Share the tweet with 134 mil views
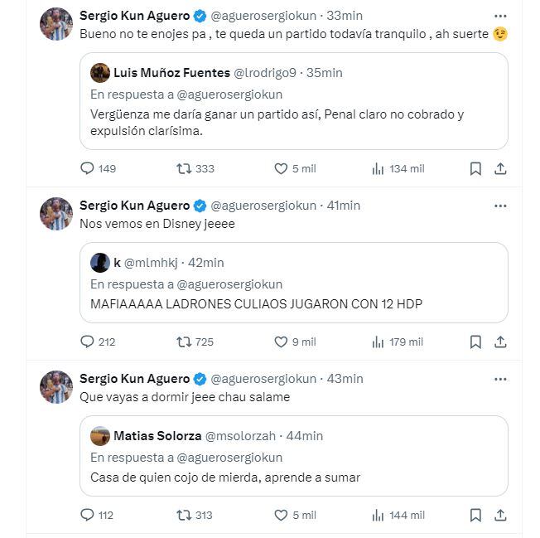 coord(500,168)
